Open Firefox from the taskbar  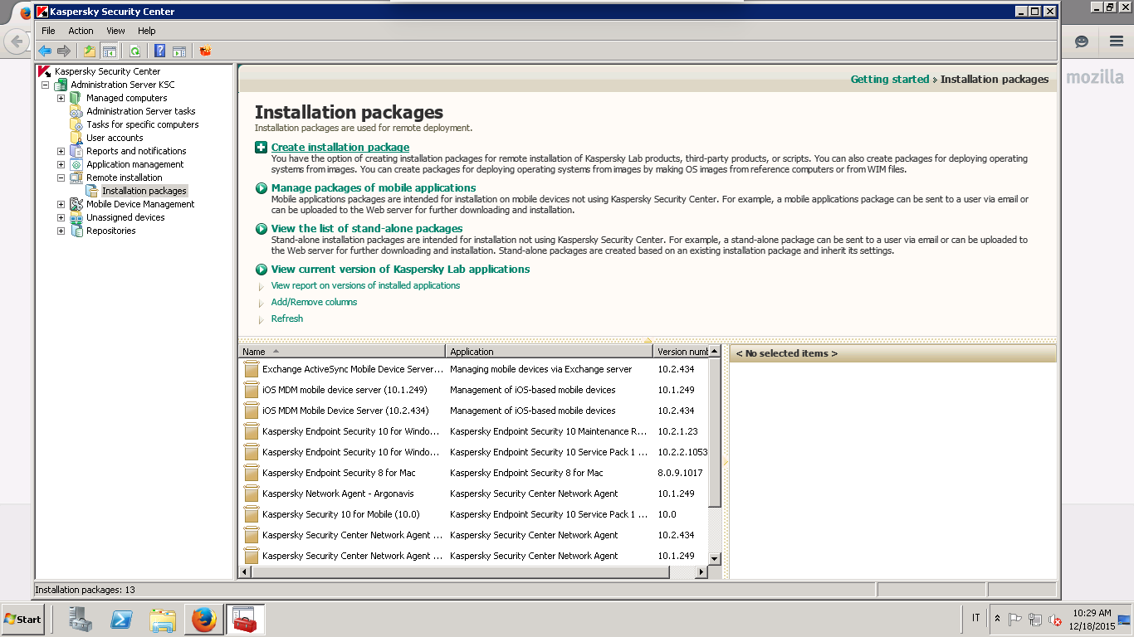203,619
